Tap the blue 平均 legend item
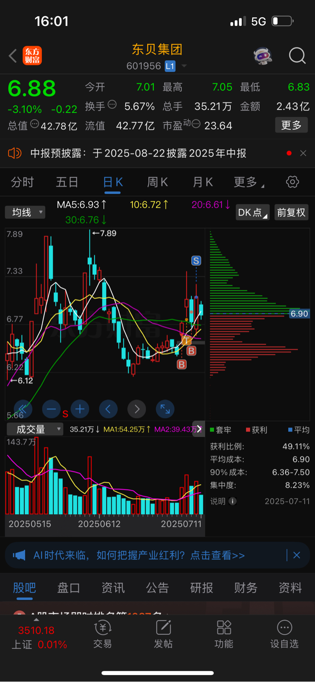Screen dimensions: 315x682 pyautogui.click(x=299, y=430)
